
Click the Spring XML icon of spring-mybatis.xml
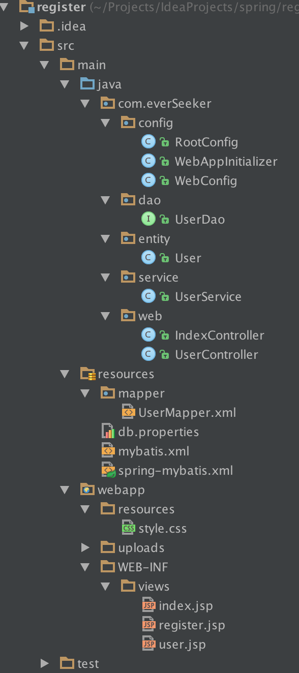click(x=109, y=470)
